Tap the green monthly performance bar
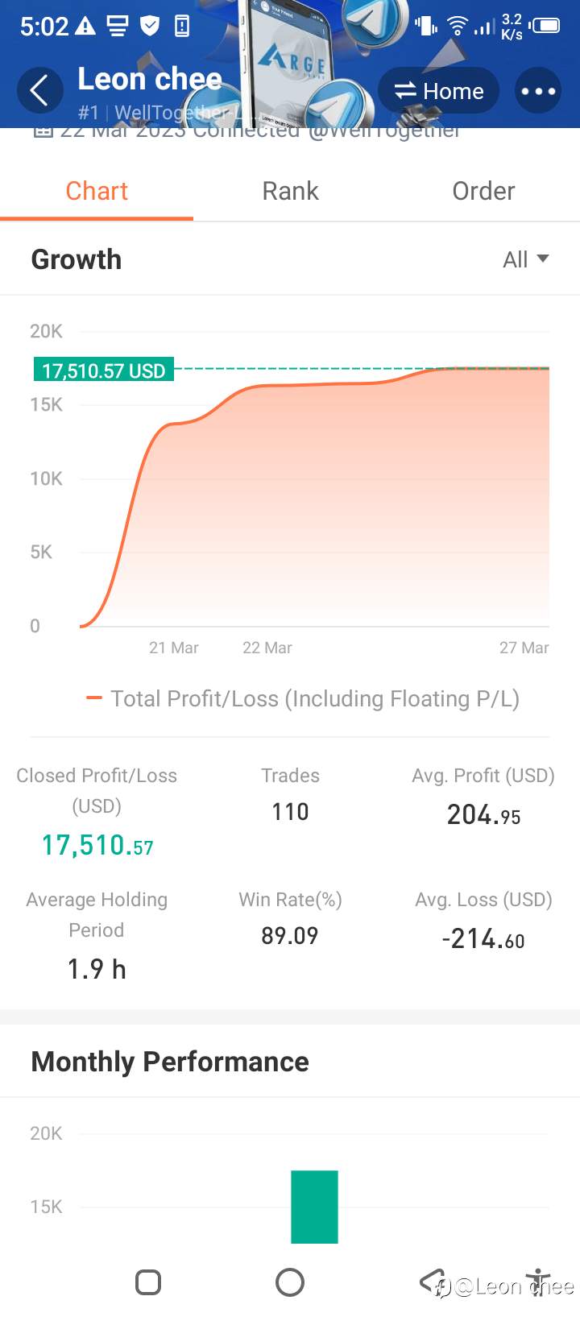Image resolution: width=580 pixels, height=1321 pixels. 314,1207
